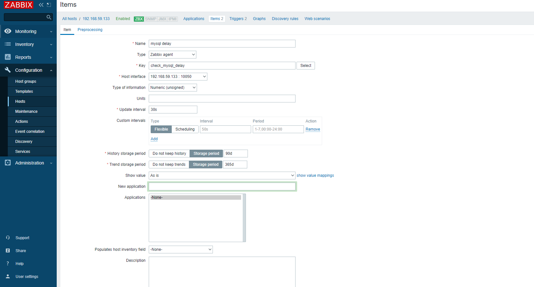Focus the Name field
Screen dimensions: 534x287
(x=222, y=44)
